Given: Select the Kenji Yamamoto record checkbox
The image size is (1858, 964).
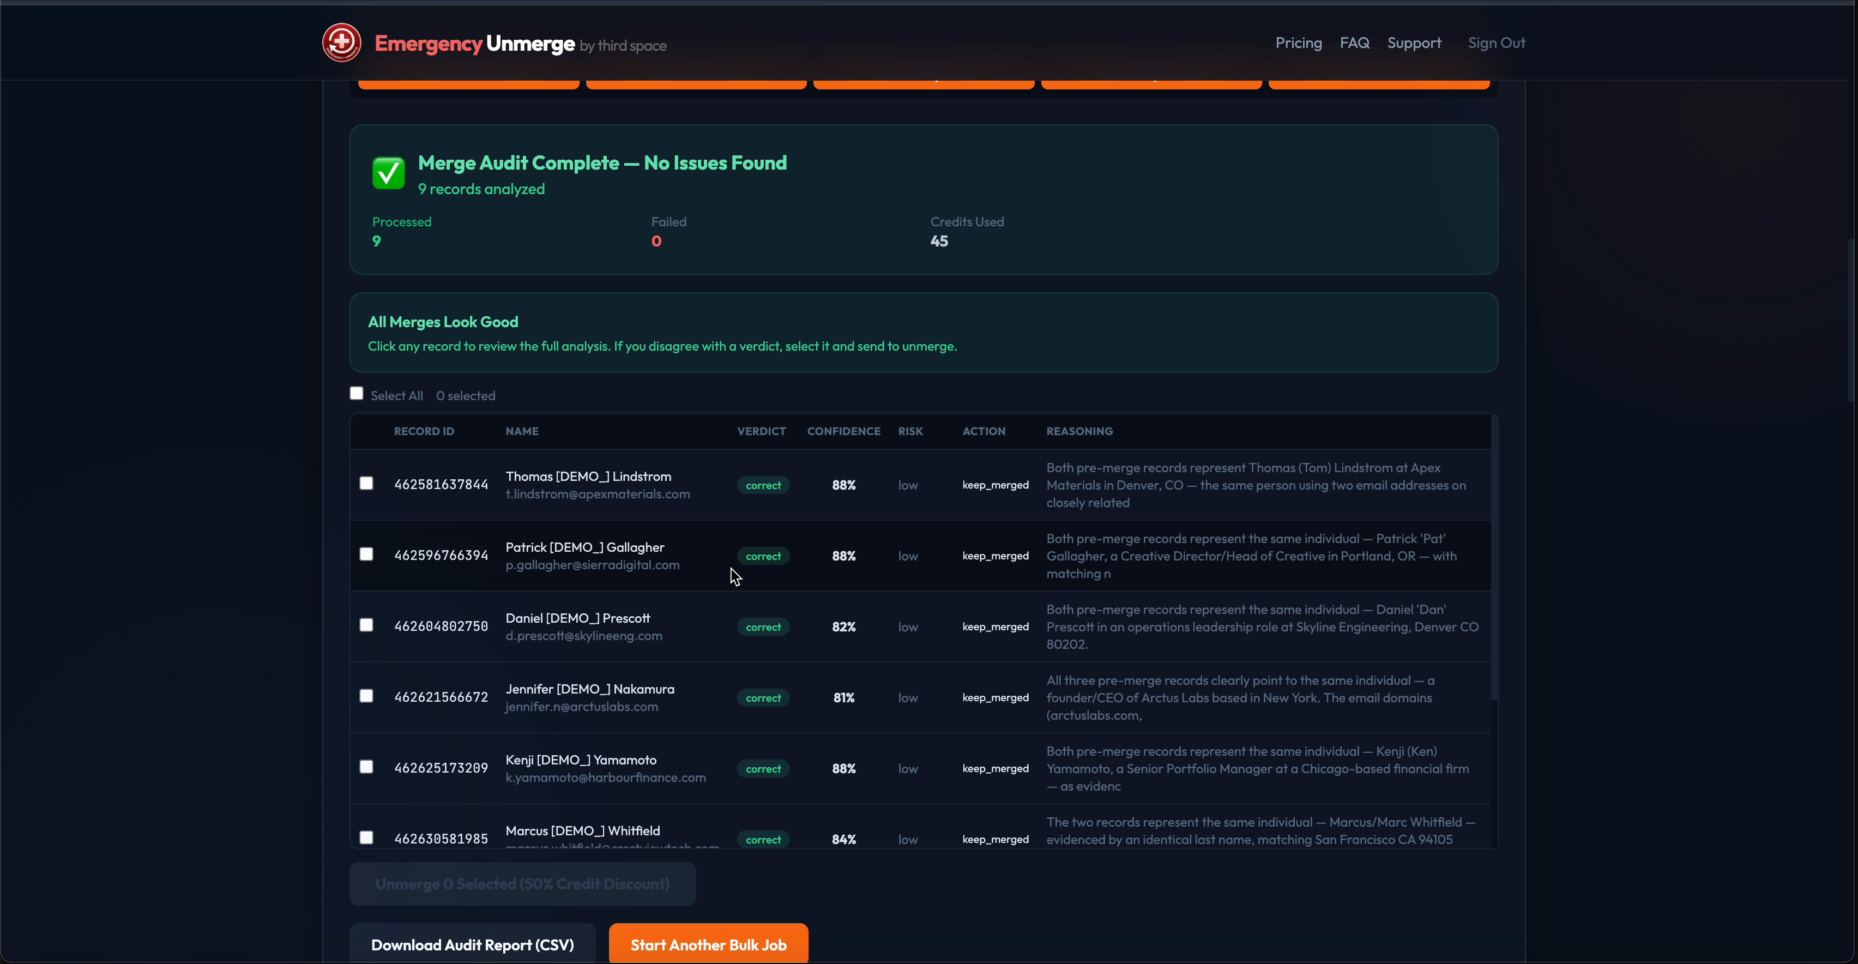Looking at the screenshot, I should pyautogui.click(x=366, y=766).
